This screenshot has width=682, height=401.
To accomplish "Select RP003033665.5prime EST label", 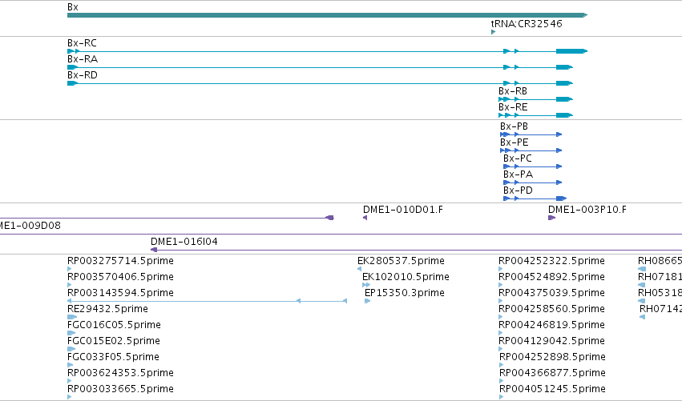I will (x=120, y=389).
